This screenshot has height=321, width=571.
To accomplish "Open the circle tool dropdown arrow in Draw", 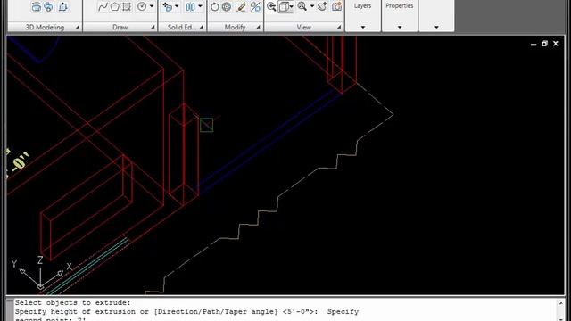I will (x=152, y=6).
